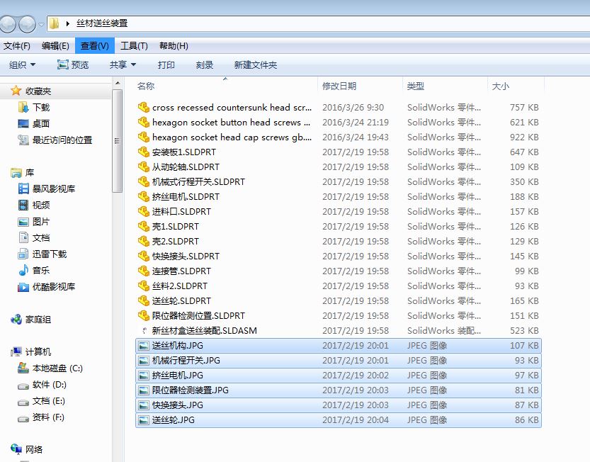Open the 软件 (D:) drive
The height and width of the screenshot is (462, 590).
42,385
